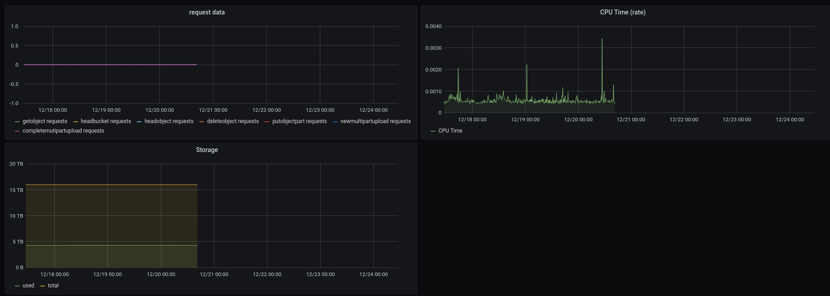Click 12/19 00:00 label on request data axis

point(106,110)
